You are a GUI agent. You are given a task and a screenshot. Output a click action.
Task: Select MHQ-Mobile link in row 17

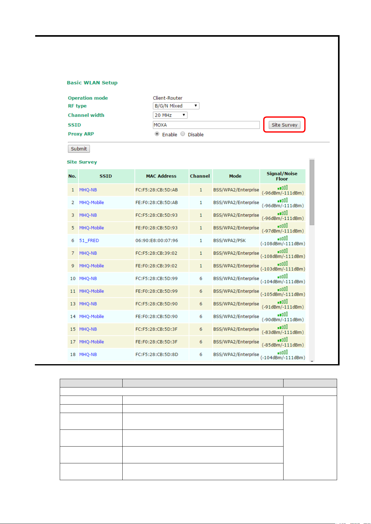[x=92, y=342]
